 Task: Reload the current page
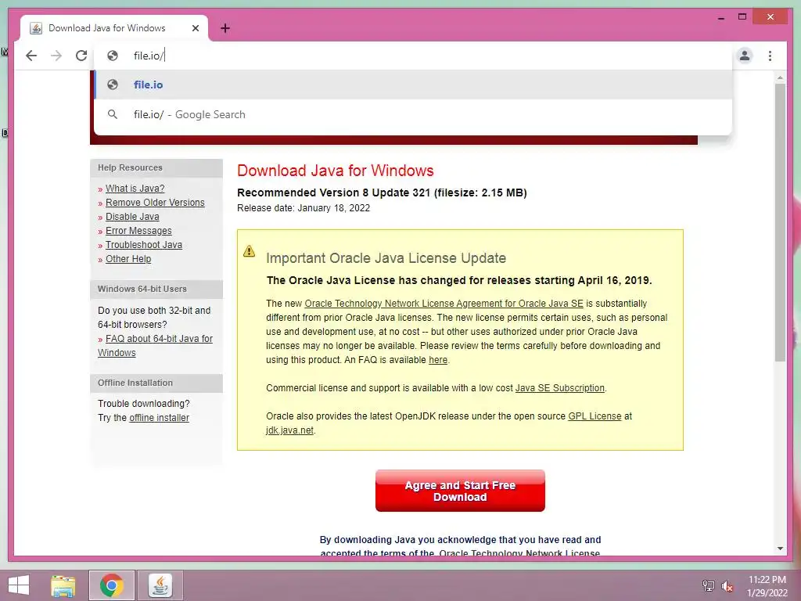[x=81, y=56]
